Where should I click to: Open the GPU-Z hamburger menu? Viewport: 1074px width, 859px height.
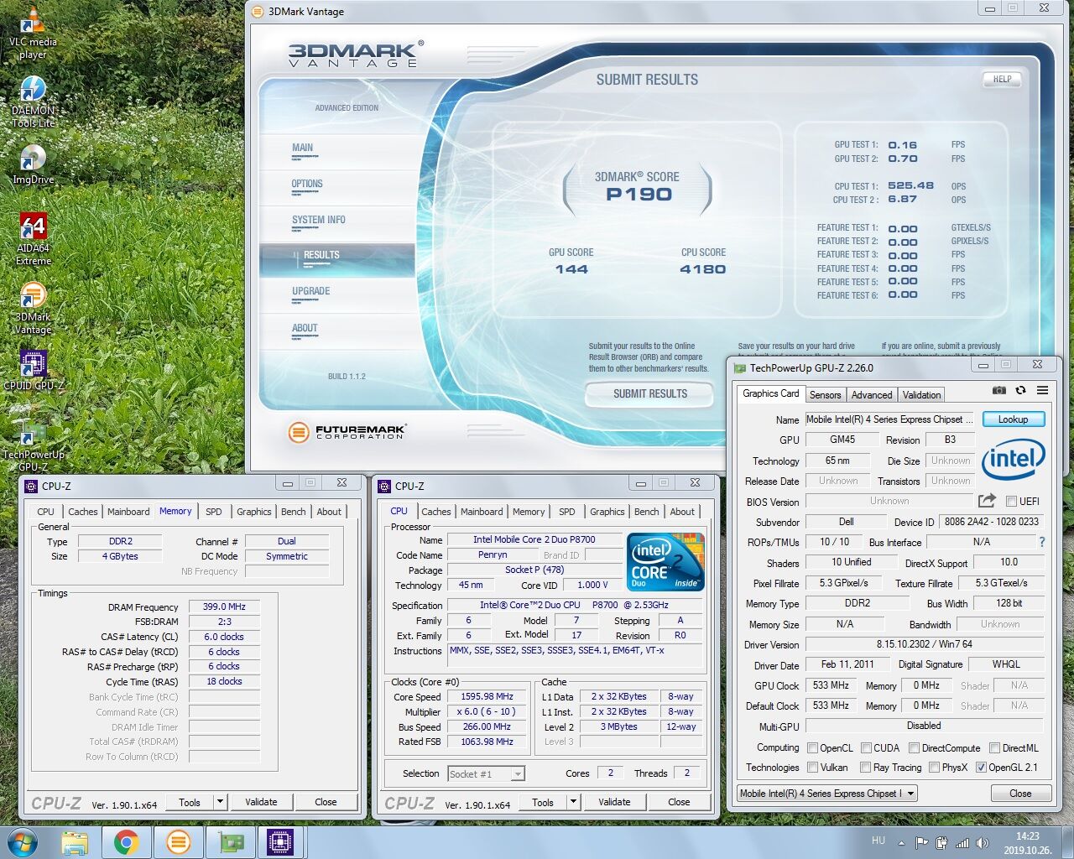pos(1042,390)
